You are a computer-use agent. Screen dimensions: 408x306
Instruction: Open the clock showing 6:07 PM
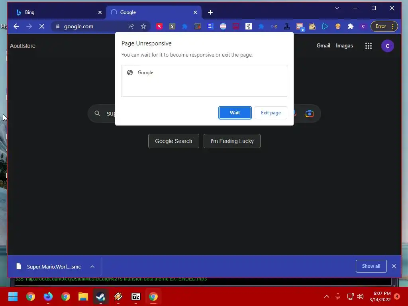[380, 296]
